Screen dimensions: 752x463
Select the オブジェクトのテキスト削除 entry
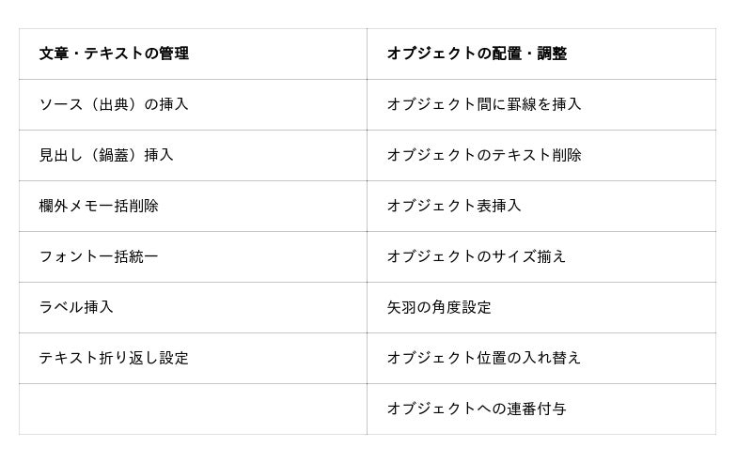click(x=484, y=155)
